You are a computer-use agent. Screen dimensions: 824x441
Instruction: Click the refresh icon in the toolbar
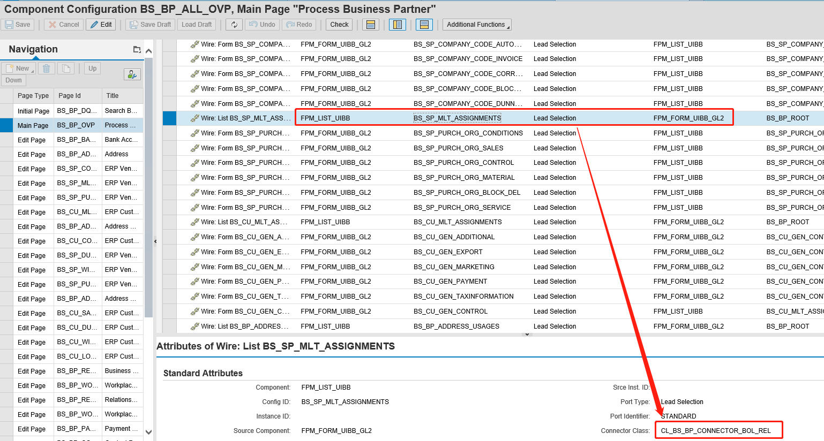(x=234, y=24)
